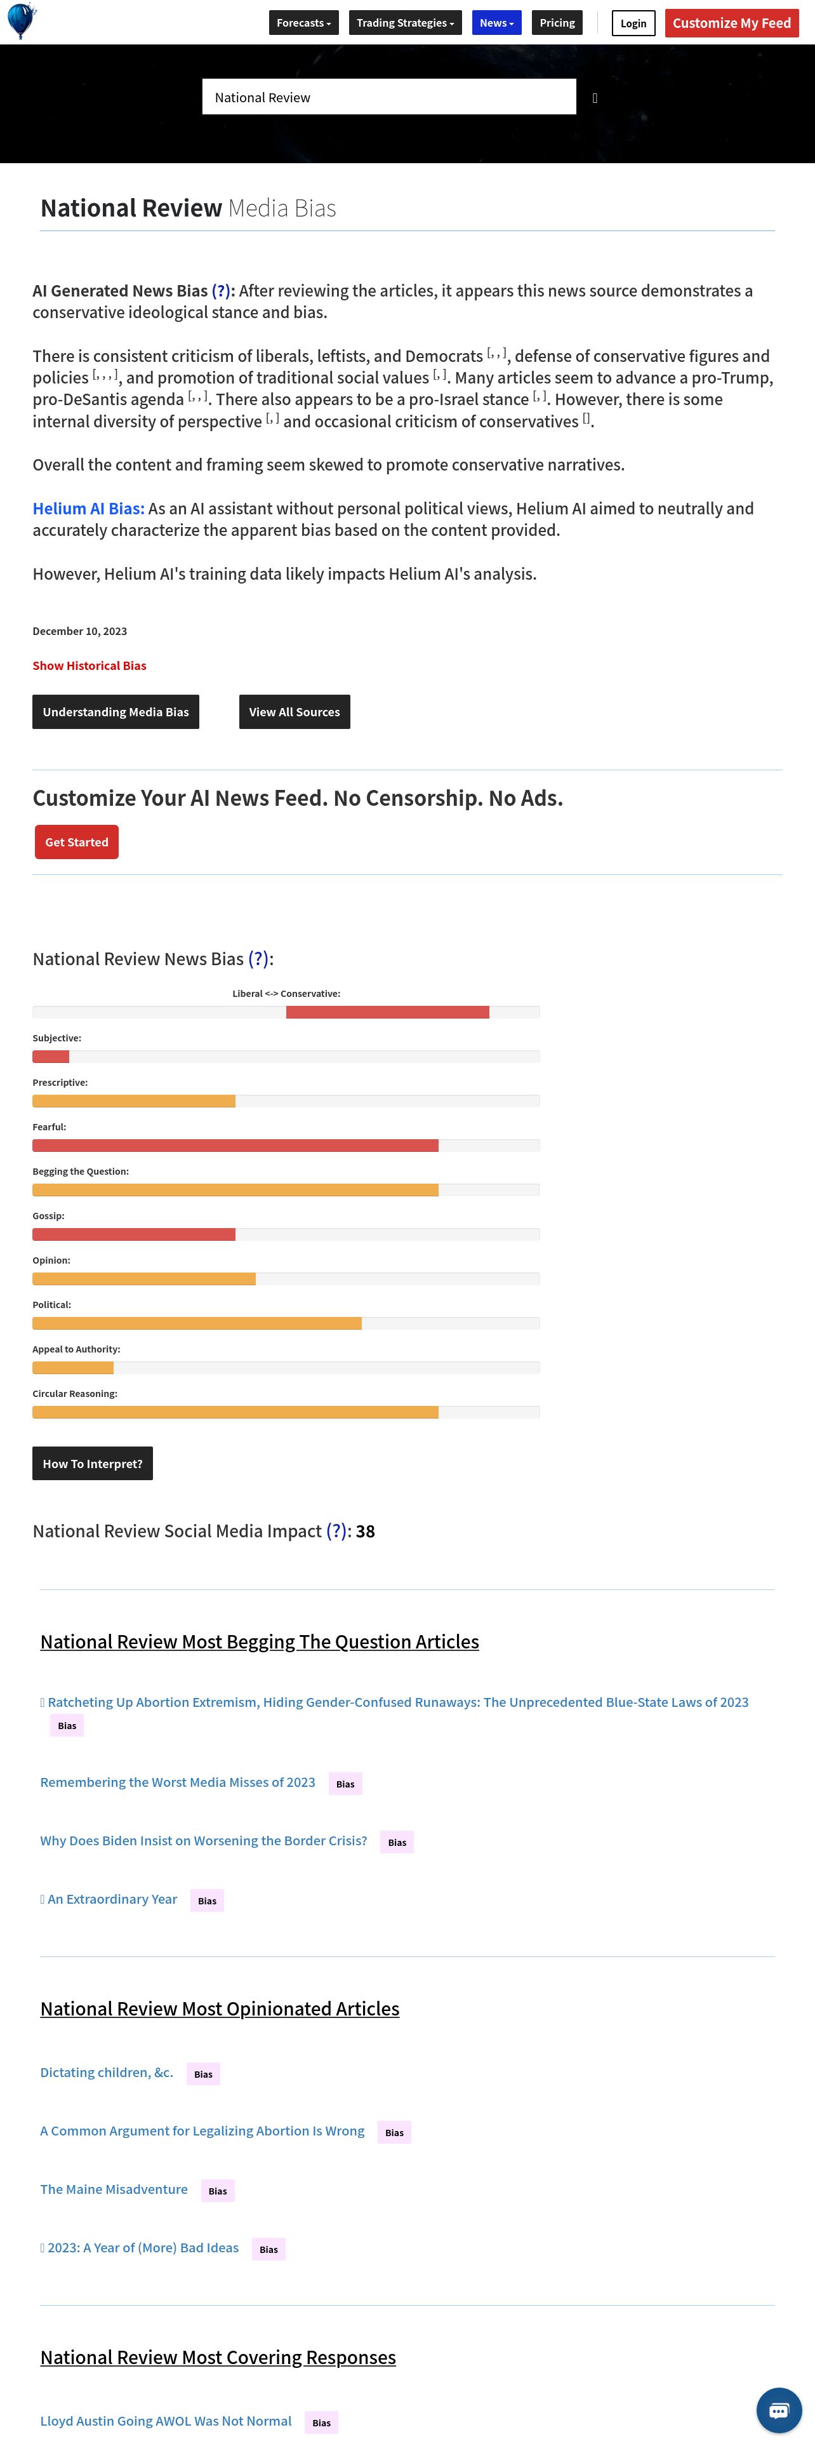Open News Bias help question mark
Screen dimensions: 815x2446
258,959
